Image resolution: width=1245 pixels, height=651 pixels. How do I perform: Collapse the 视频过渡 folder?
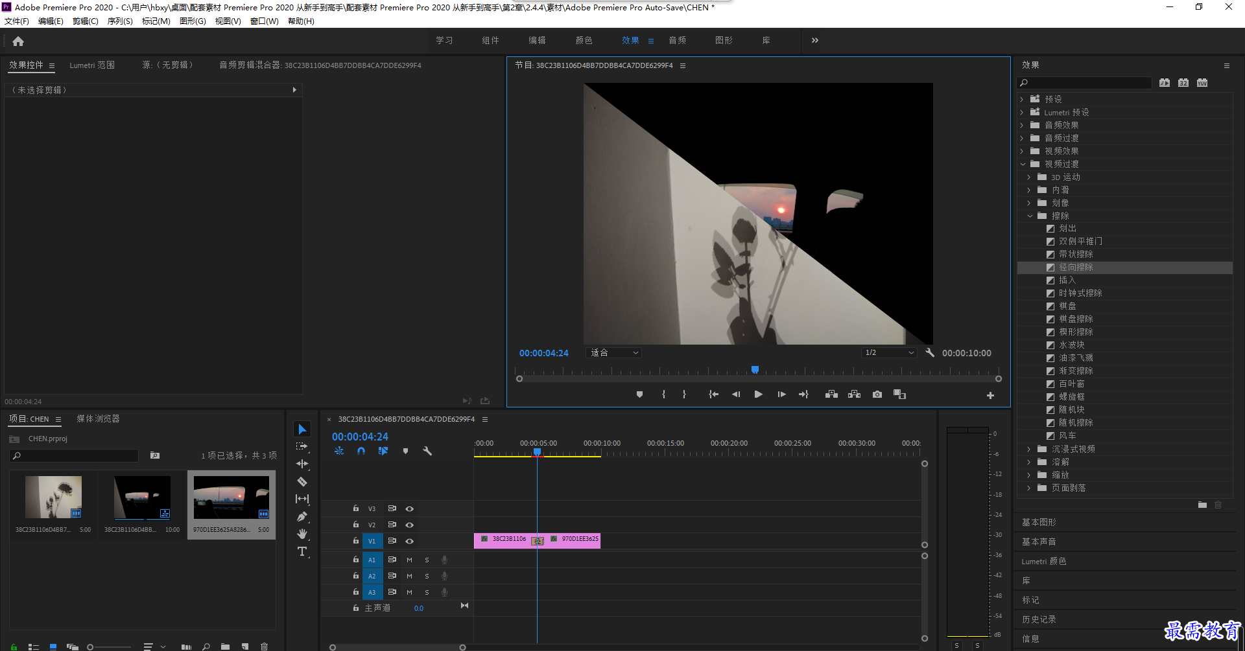click(1022, 164)
